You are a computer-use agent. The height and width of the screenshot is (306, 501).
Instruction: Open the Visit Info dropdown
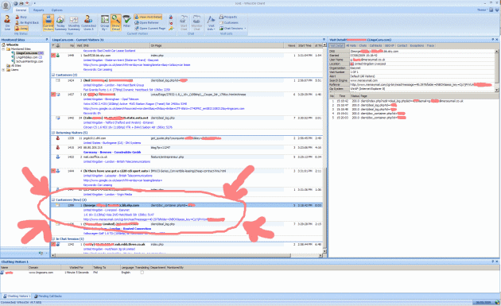[212, 23]
